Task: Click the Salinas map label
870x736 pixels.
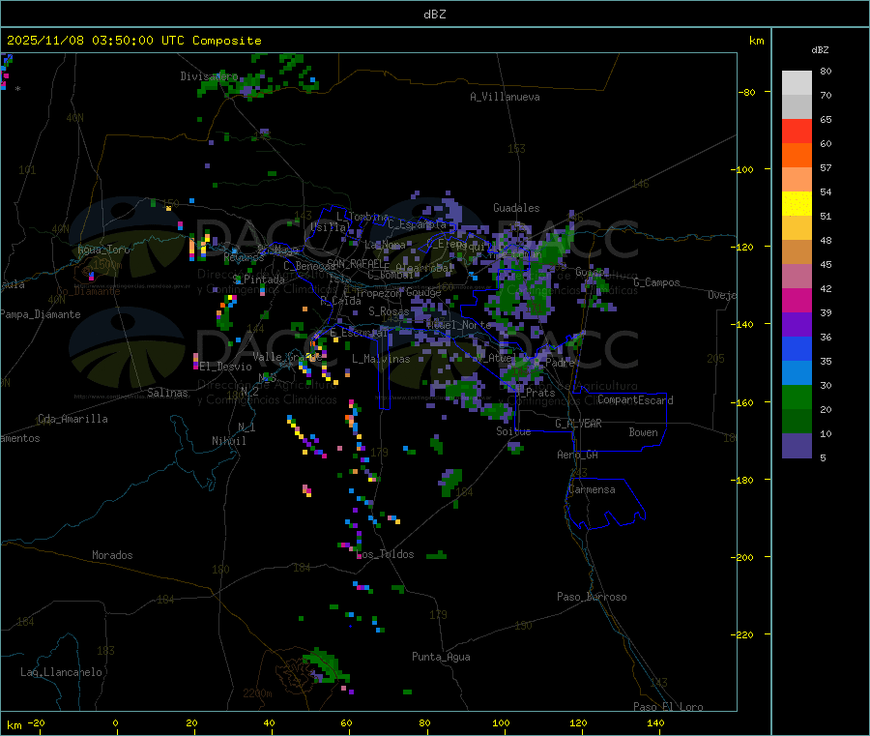Action: (x=167, y=393)
